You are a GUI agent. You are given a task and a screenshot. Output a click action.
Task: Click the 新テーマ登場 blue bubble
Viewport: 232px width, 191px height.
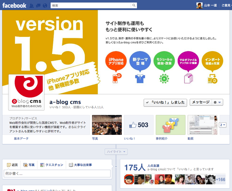click(x=140, y=61)
